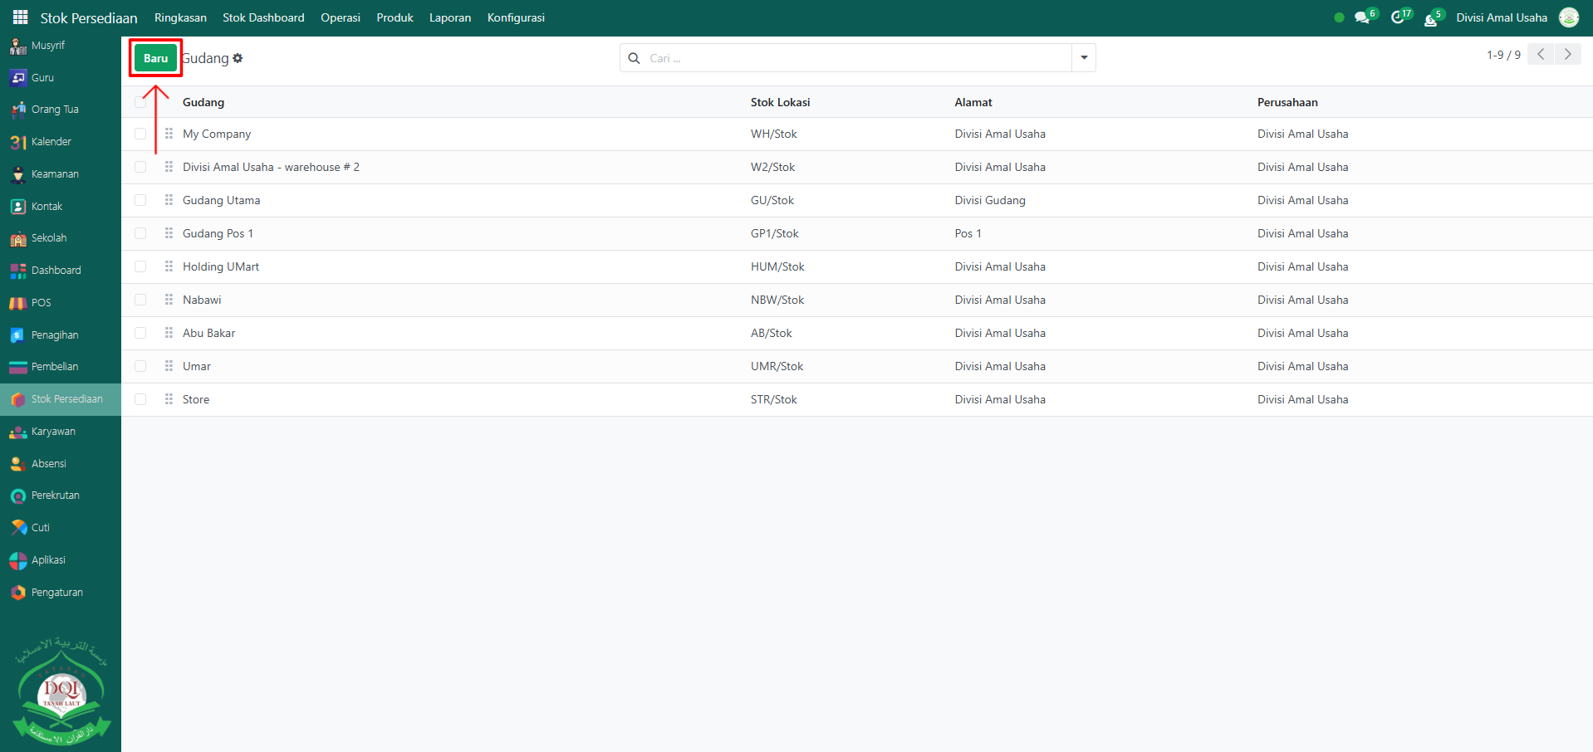Open the Kalender app in sidebar
This screenshot has width=1593, height=752.
click(51, 142)
